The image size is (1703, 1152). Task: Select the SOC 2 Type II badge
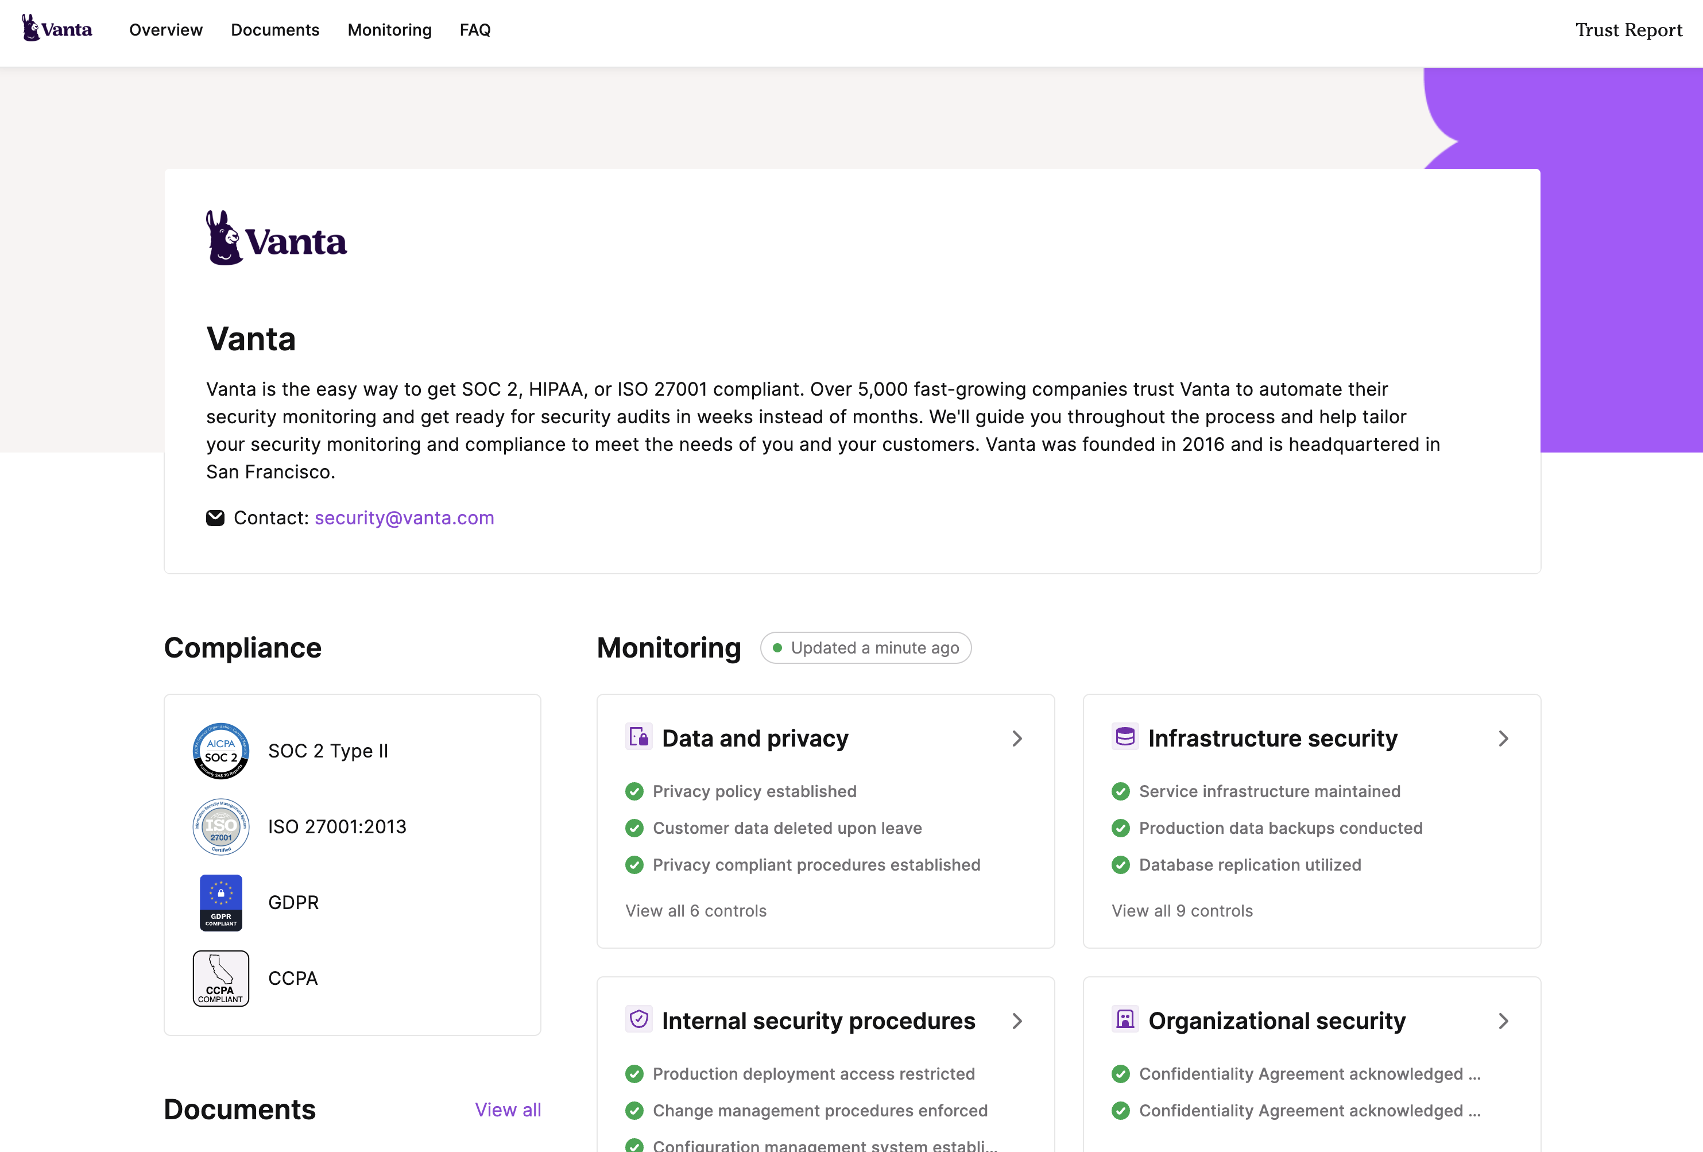(220, 751)
